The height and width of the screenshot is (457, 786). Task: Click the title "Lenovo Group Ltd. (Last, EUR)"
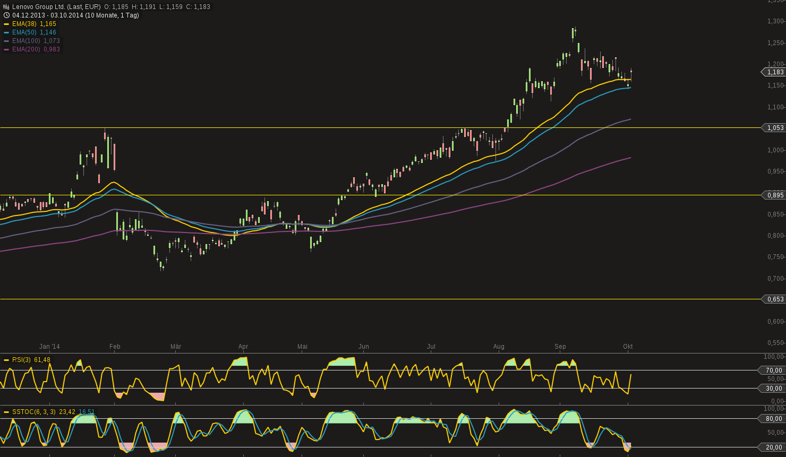[x=56, y=7]
